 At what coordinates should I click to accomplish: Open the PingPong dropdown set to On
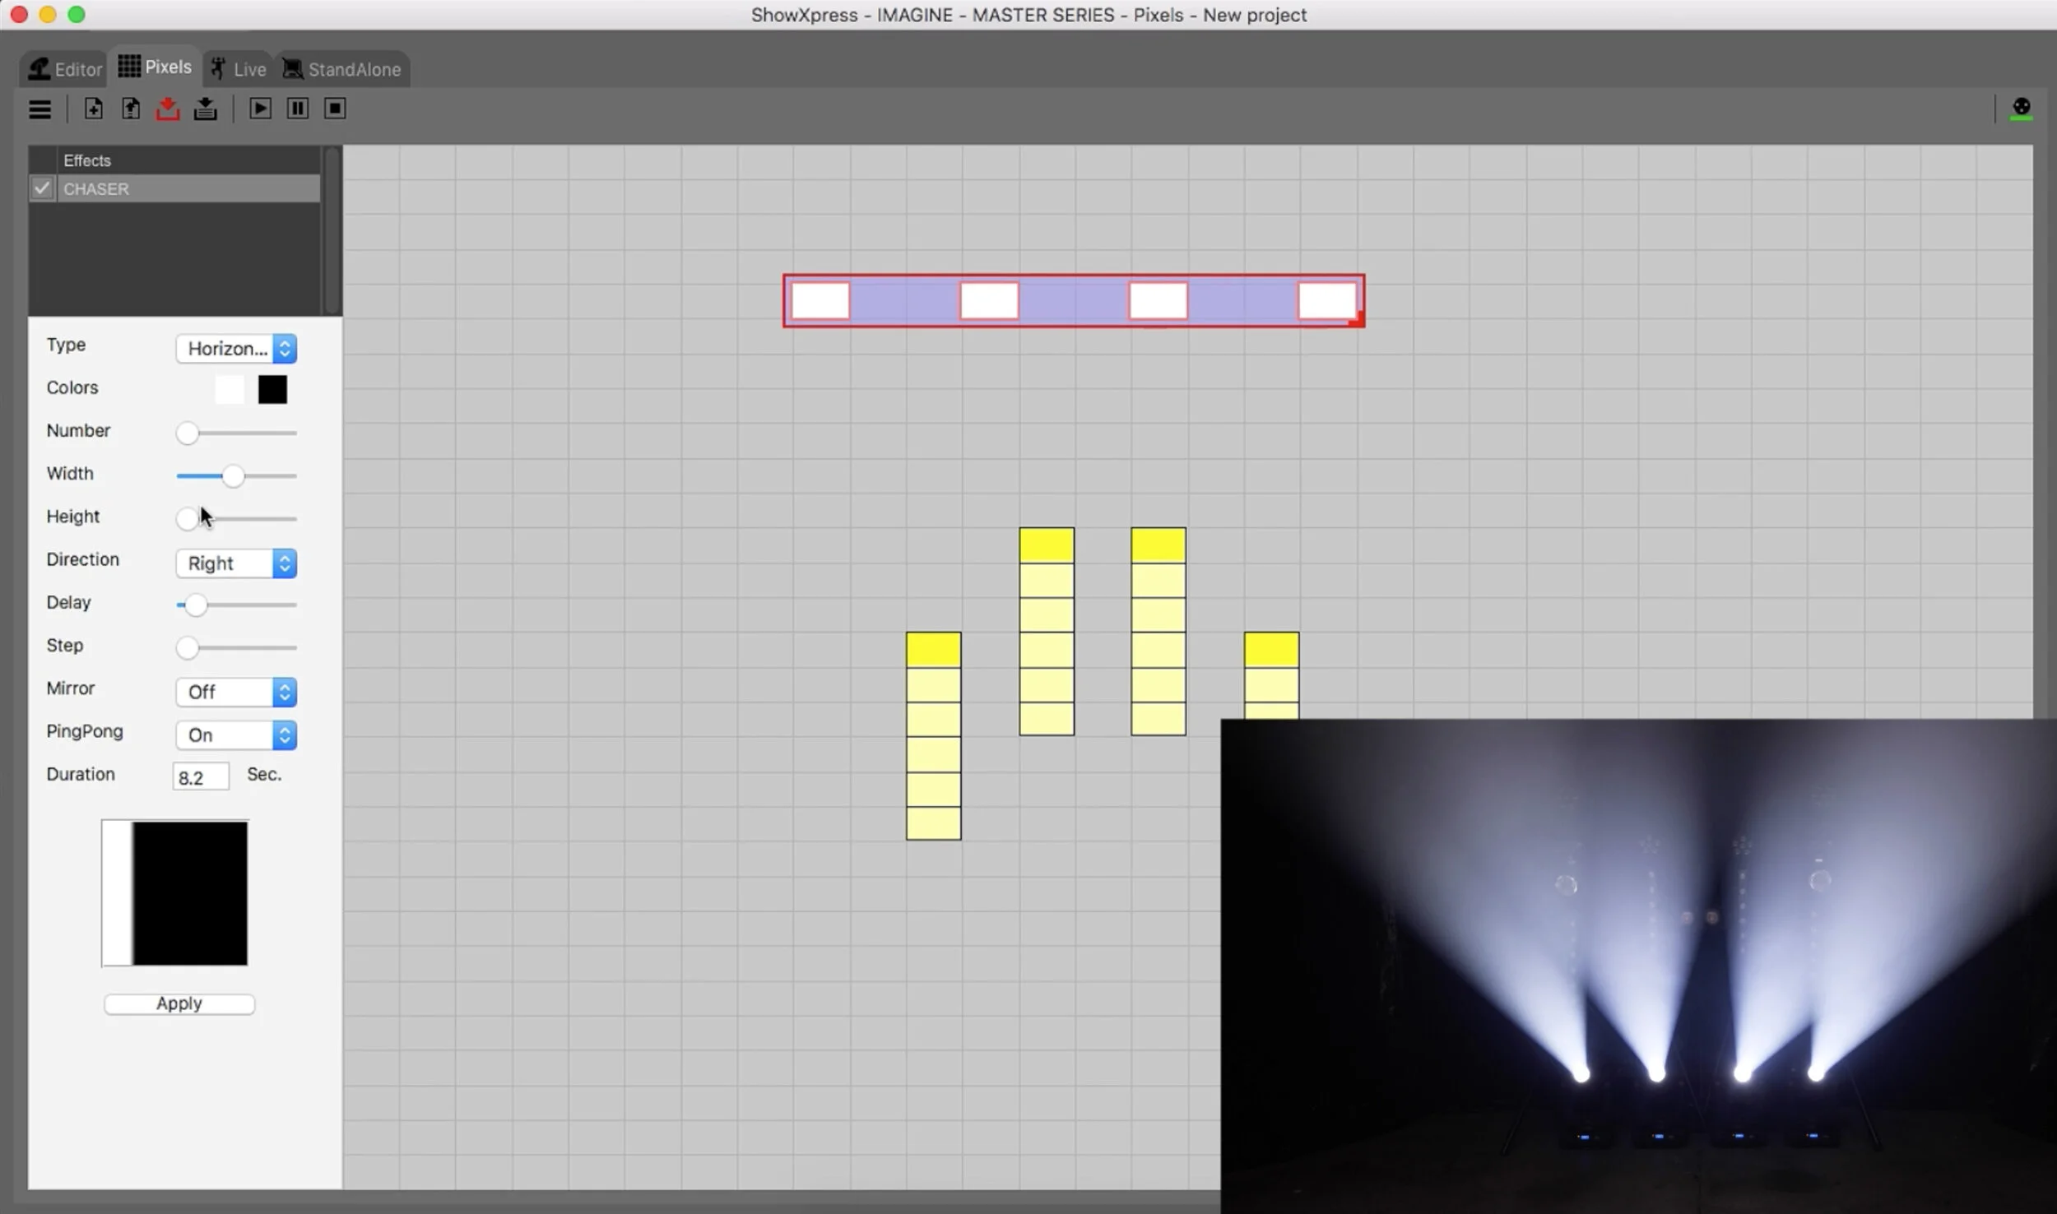tap(236, 734)
